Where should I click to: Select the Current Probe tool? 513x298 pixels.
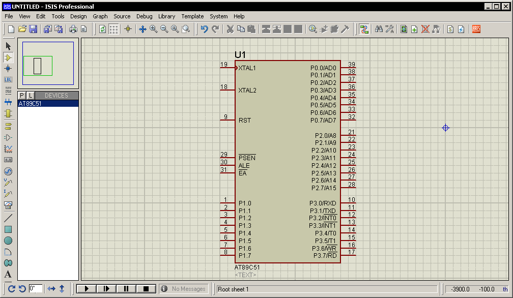point(8,193)
